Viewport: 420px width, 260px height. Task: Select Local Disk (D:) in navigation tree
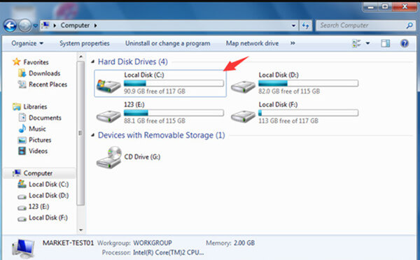[x=49, y=196]
